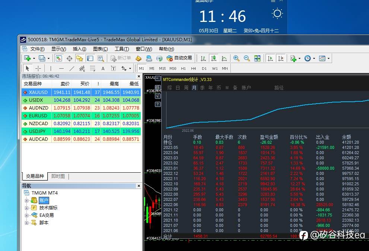Open the 图表(C) menu

pyautogui.click(x=100, y=49)
